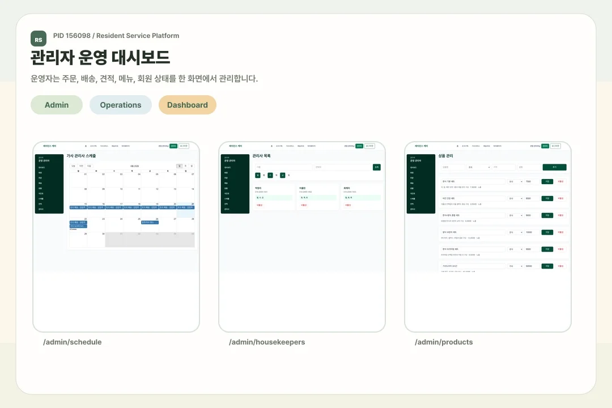612x408 pixels.
Task: Select the orange Dashboard tag chip
Action: click(188, 105)
